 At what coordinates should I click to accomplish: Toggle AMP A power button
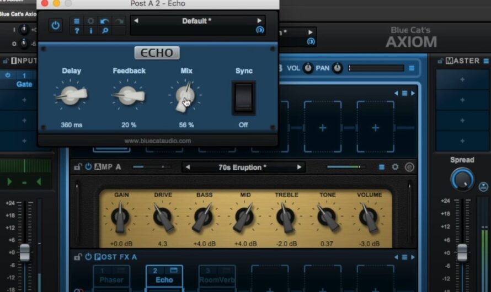(89, 166)
